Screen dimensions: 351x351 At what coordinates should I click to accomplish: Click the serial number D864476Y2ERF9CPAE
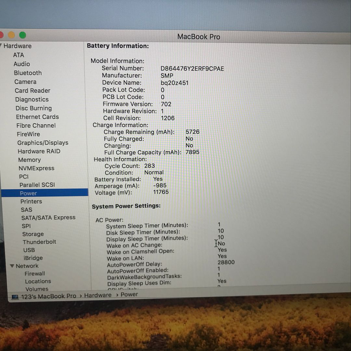192,69
